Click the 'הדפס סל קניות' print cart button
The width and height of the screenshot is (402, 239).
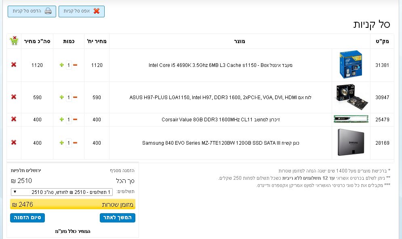point(32,11)
